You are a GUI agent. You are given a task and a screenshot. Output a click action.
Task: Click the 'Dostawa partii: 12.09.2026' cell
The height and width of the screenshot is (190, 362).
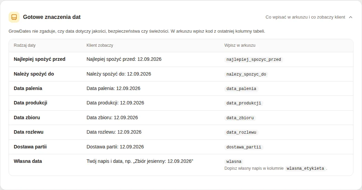tap(115, 147)
